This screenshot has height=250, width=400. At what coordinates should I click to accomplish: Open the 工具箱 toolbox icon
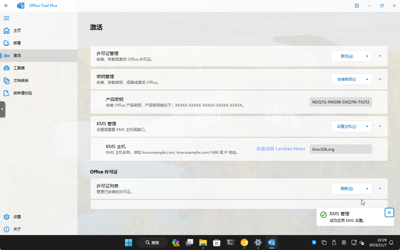tap(7, 68)
